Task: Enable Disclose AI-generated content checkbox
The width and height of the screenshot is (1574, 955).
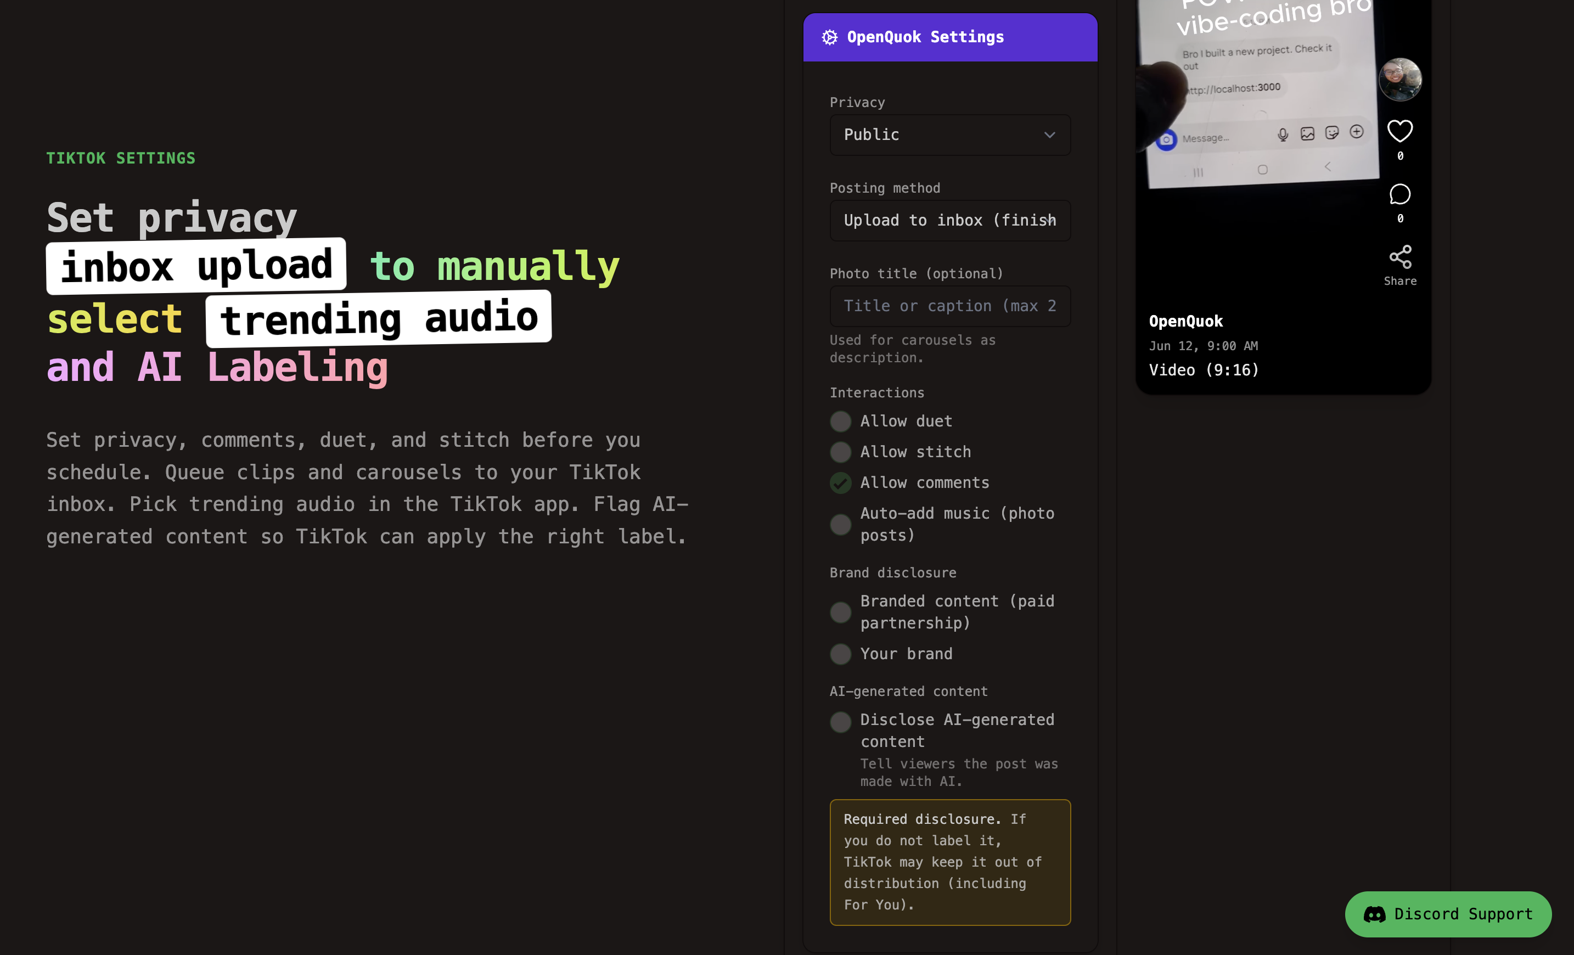Action: point(840,722)
